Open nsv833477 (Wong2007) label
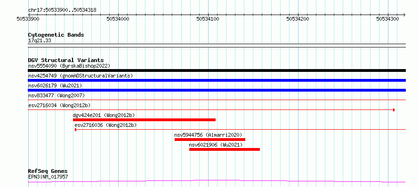Viewport: 419px width, 187px height. click(56, 95)
